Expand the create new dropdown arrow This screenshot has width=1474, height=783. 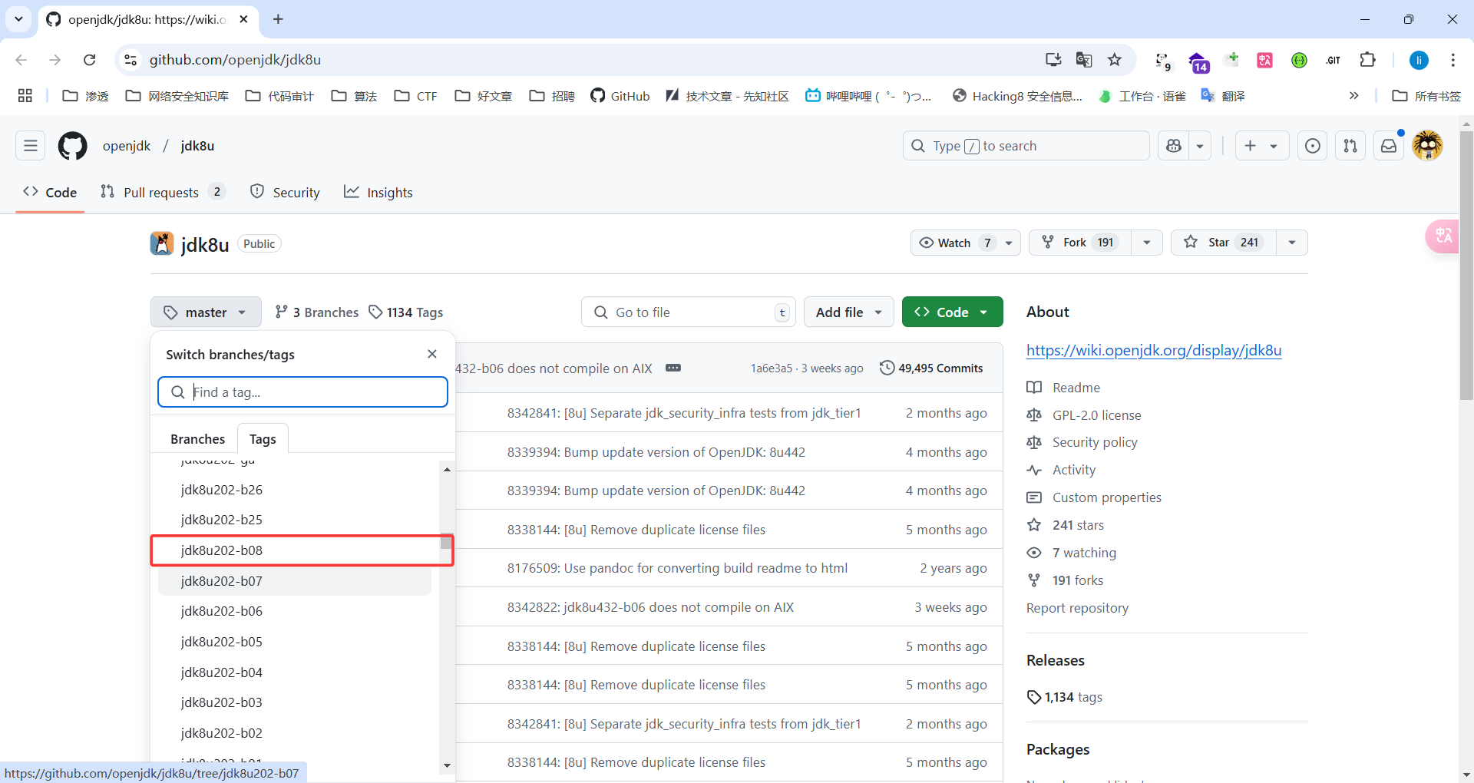click(x=1274, y=146)
